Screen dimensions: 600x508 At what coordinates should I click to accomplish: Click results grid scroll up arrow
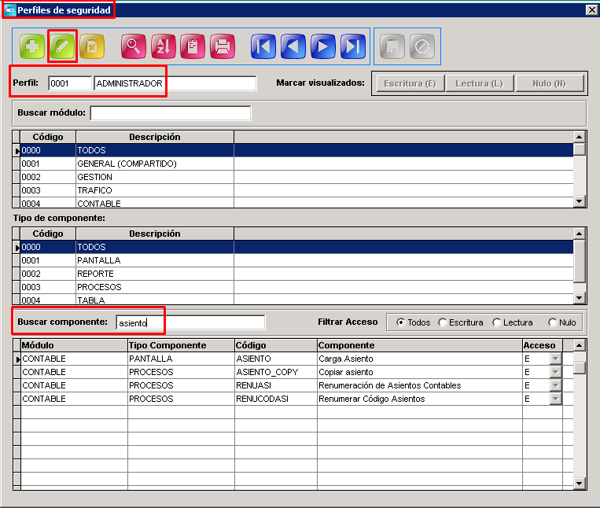(580, 346)
